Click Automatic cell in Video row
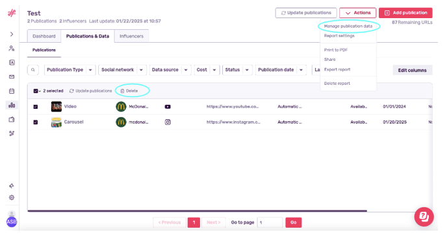Image resolution: width=447 pixels, height=237 pixels. (x=290, y=107)
